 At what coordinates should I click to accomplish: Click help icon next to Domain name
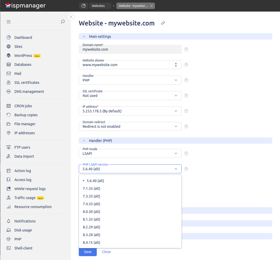pos(186,49)
